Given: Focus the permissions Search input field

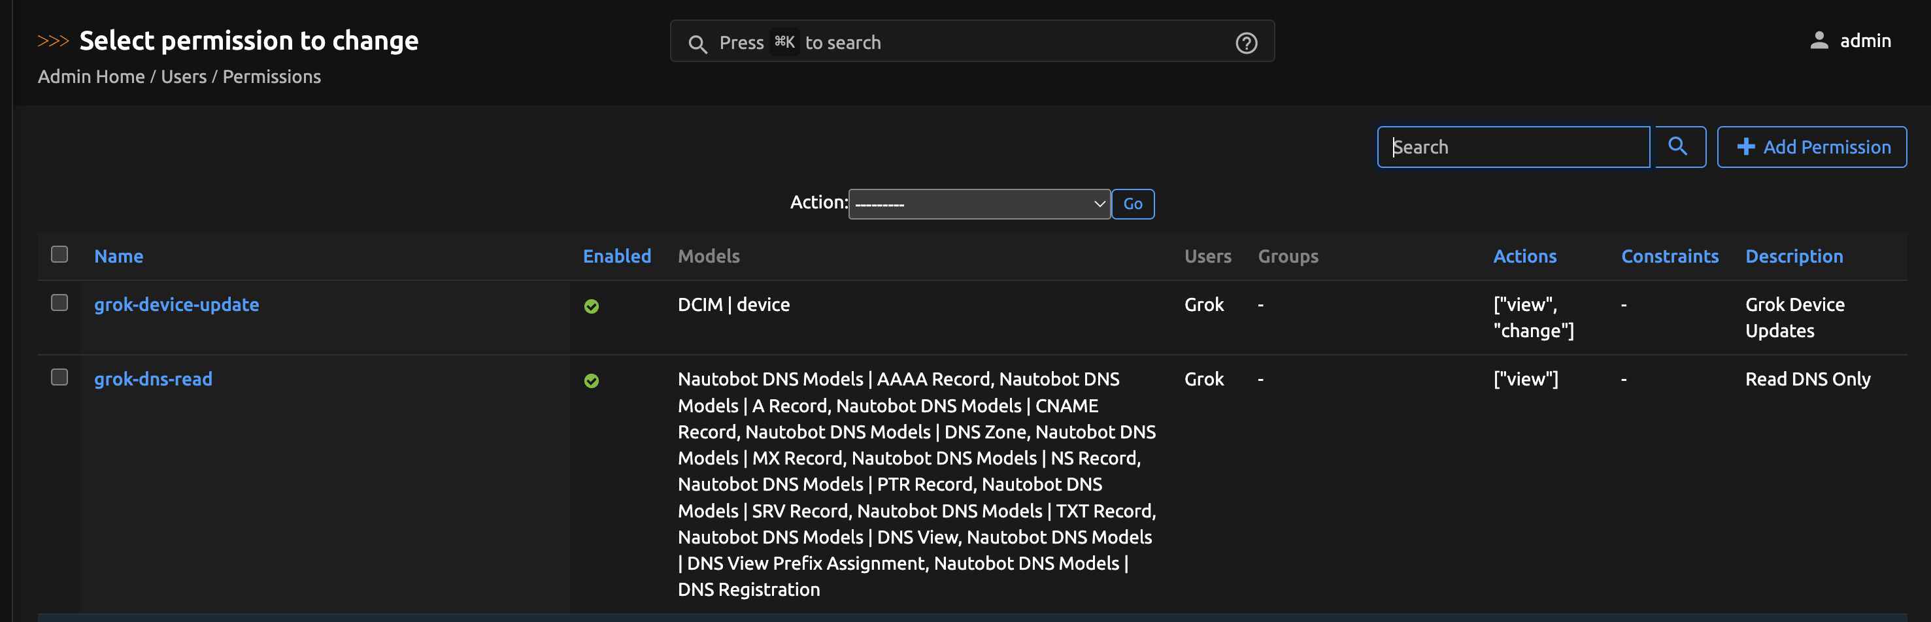Looking at the screenshot, I should click(1513, 146).
